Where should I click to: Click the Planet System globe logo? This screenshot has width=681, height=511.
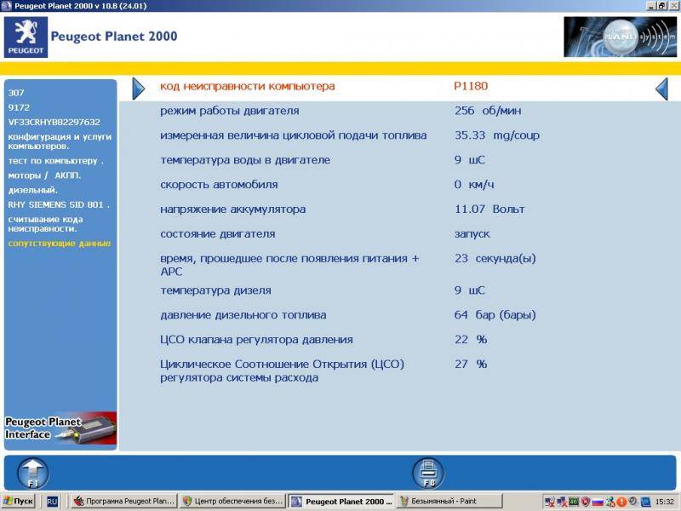(x=619, y=37)
